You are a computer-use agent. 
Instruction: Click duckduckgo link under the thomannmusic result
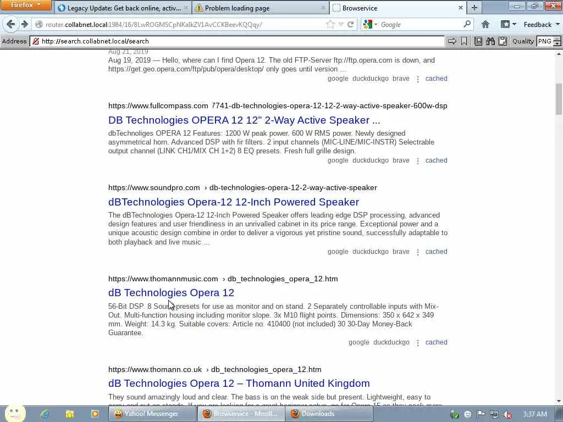point(391,342)
